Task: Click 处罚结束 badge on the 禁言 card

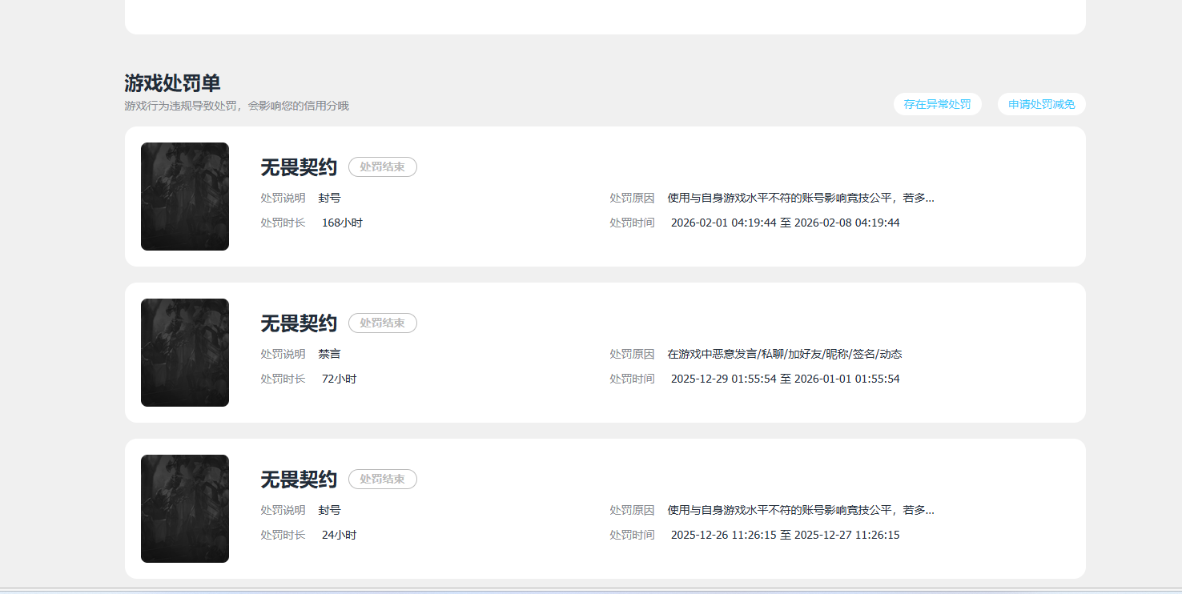Action: (382, 323)
